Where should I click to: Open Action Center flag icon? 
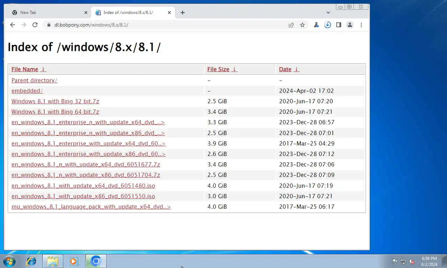pyautogui.click(x=395, y=261)
